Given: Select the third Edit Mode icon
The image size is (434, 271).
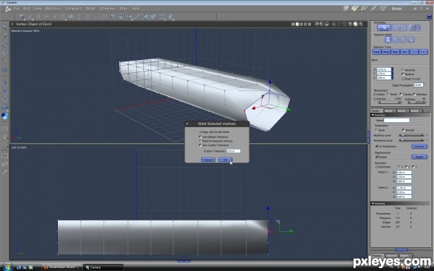Looking at the screenshot, I should (415, 27).
